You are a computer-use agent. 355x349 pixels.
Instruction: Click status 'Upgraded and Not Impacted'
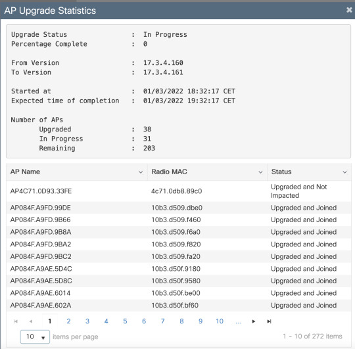(299, 191)
